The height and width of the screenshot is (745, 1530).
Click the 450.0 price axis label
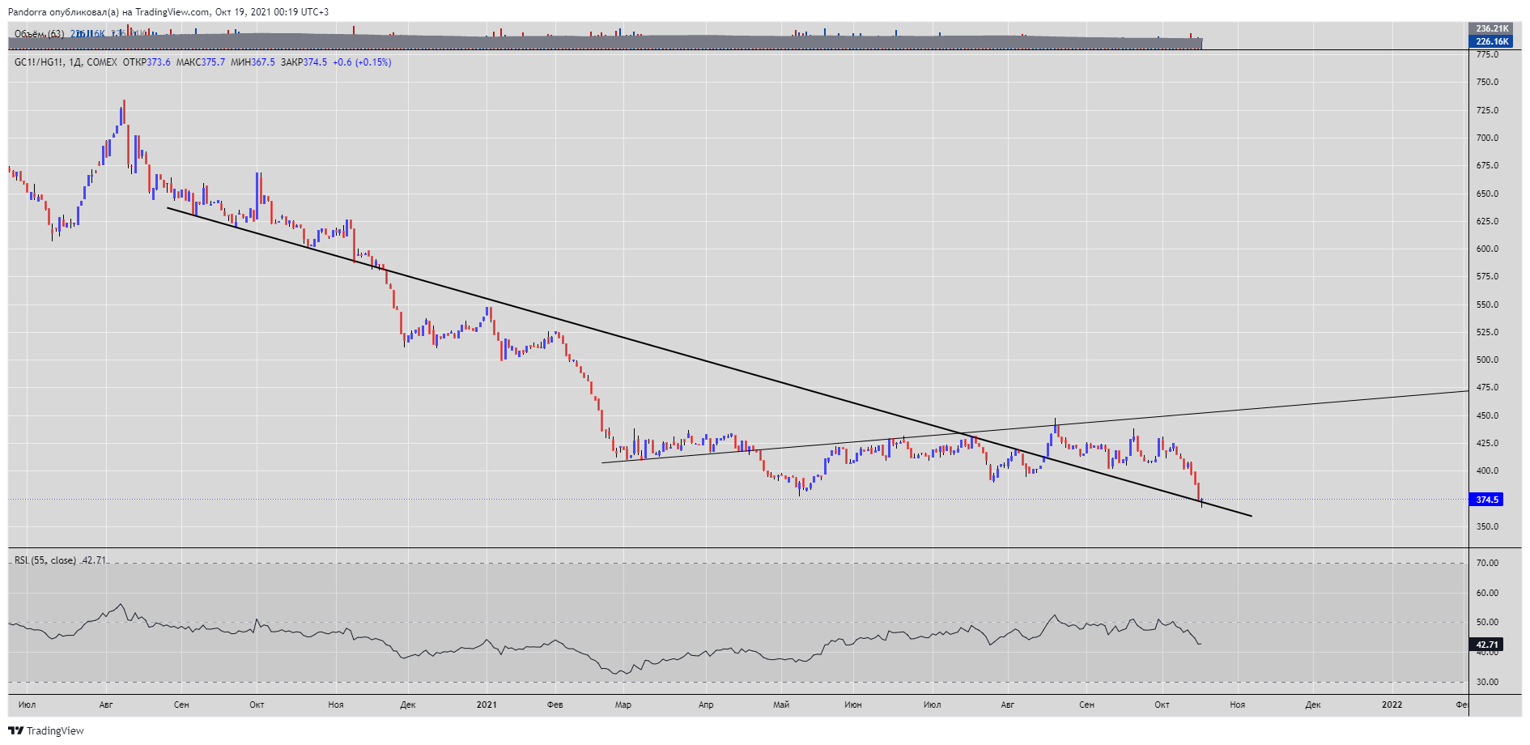(1487, 415)
